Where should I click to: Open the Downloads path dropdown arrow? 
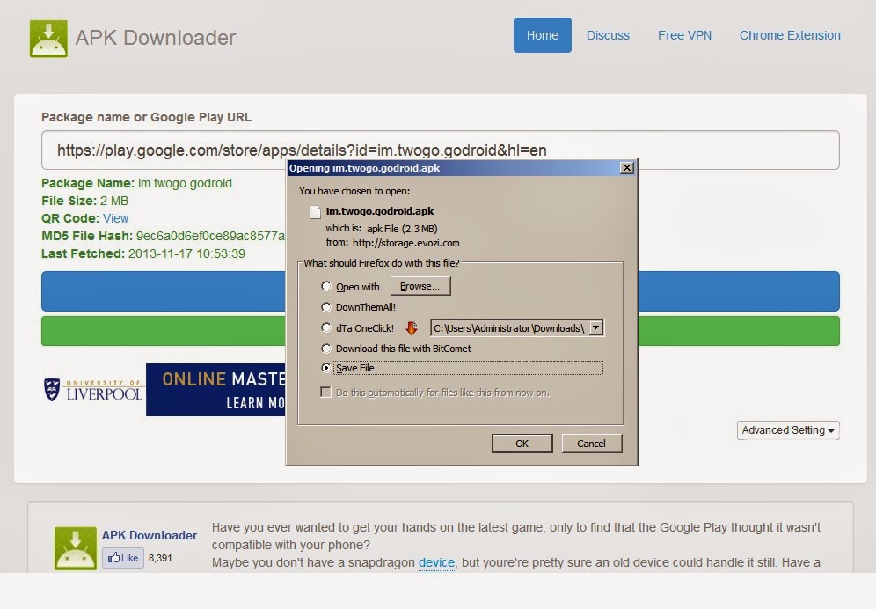(x=596, y=327)
